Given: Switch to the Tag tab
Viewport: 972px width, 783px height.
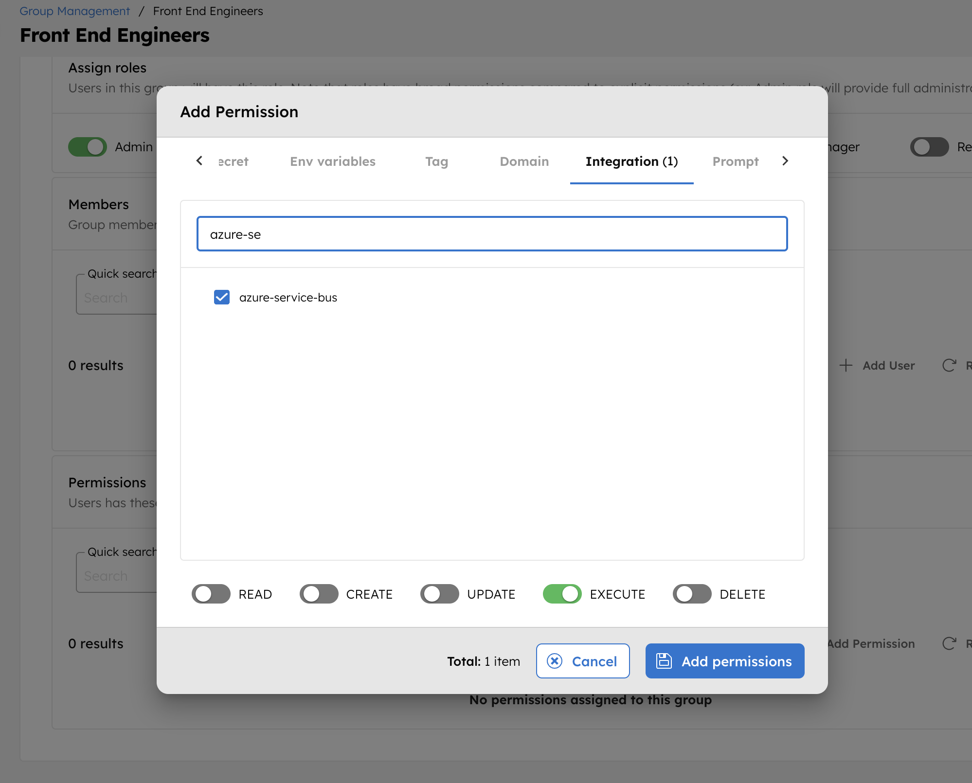Looking at the screenshot, I should click(x=436, y=161).
